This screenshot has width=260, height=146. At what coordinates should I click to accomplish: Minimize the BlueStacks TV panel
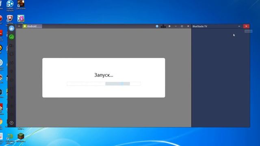(239, 26)
